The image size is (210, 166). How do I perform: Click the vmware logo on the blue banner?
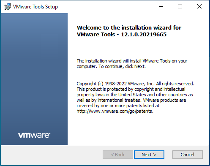tap(34, 135)
